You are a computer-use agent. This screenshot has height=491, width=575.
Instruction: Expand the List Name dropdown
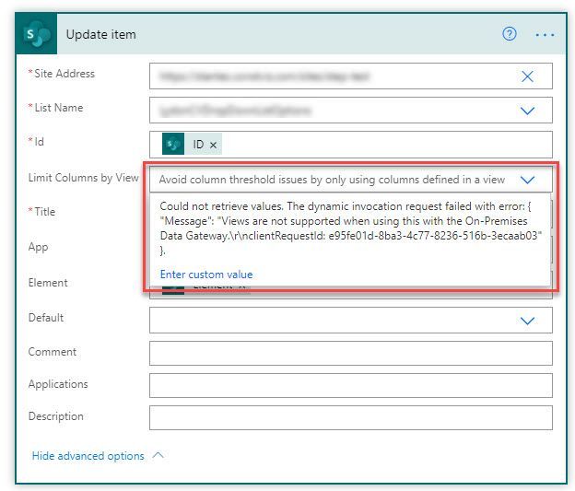tap(527, 111)
